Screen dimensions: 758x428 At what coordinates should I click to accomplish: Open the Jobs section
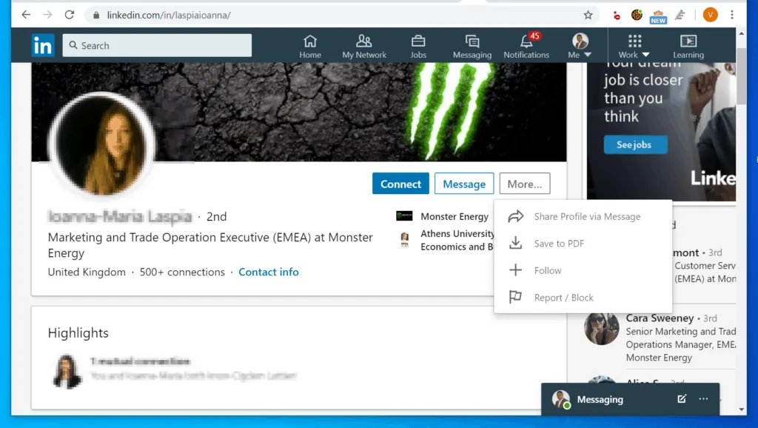[x=418, y=47]
